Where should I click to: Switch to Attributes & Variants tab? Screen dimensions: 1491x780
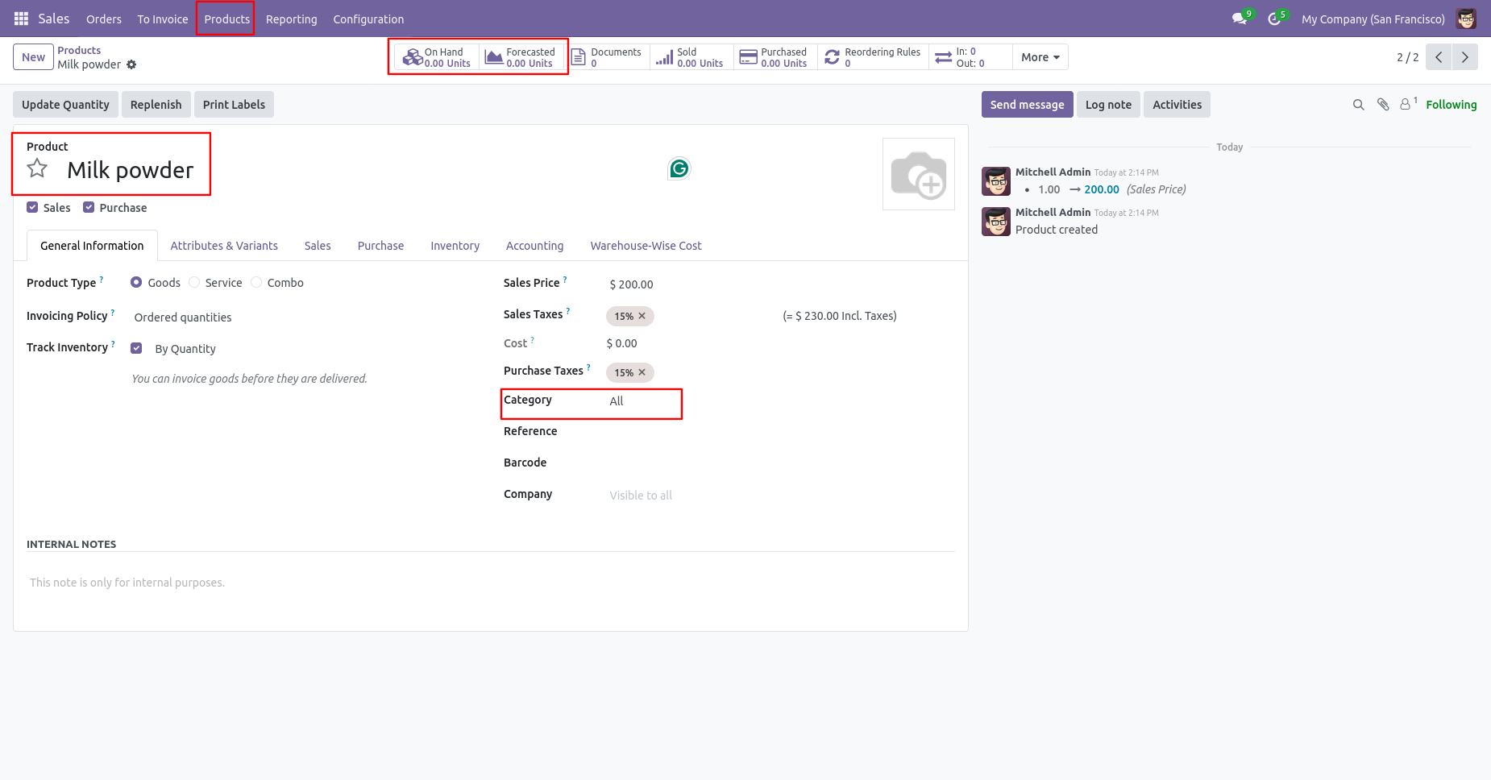coord(224,246)
